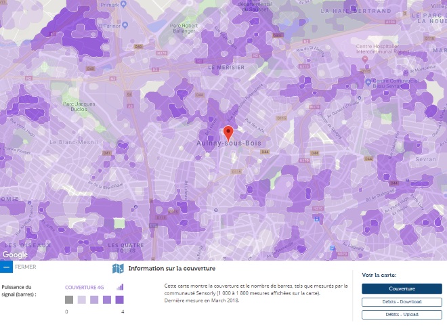Click the signal bars icon near COUVERTURE 4G
447x329 pixels.
coord(120,287)
